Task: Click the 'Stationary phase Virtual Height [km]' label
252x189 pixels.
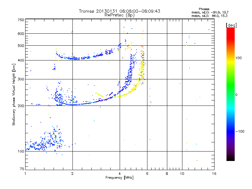Action: point(14,95)
